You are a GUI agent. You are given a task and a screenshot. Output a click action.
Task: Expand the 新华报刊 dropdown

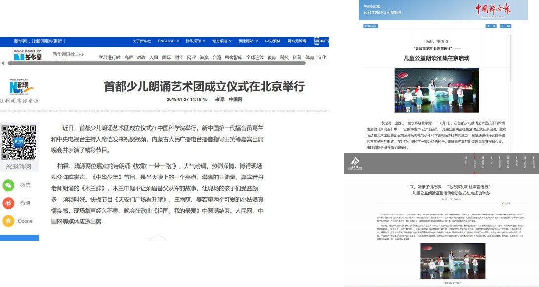click(196, 41)
